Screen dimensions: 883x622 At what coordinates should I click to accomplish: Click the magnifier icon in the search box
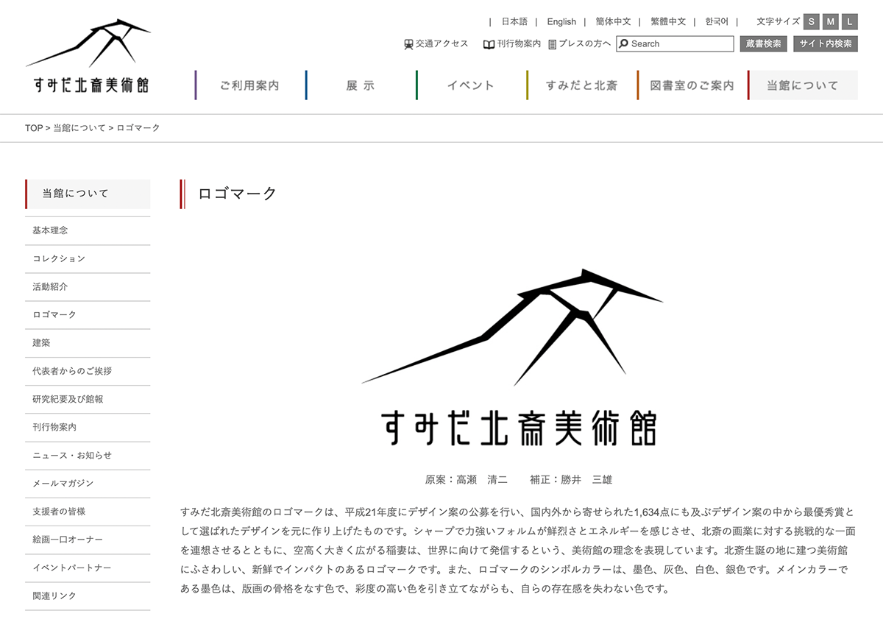(624, 44)
